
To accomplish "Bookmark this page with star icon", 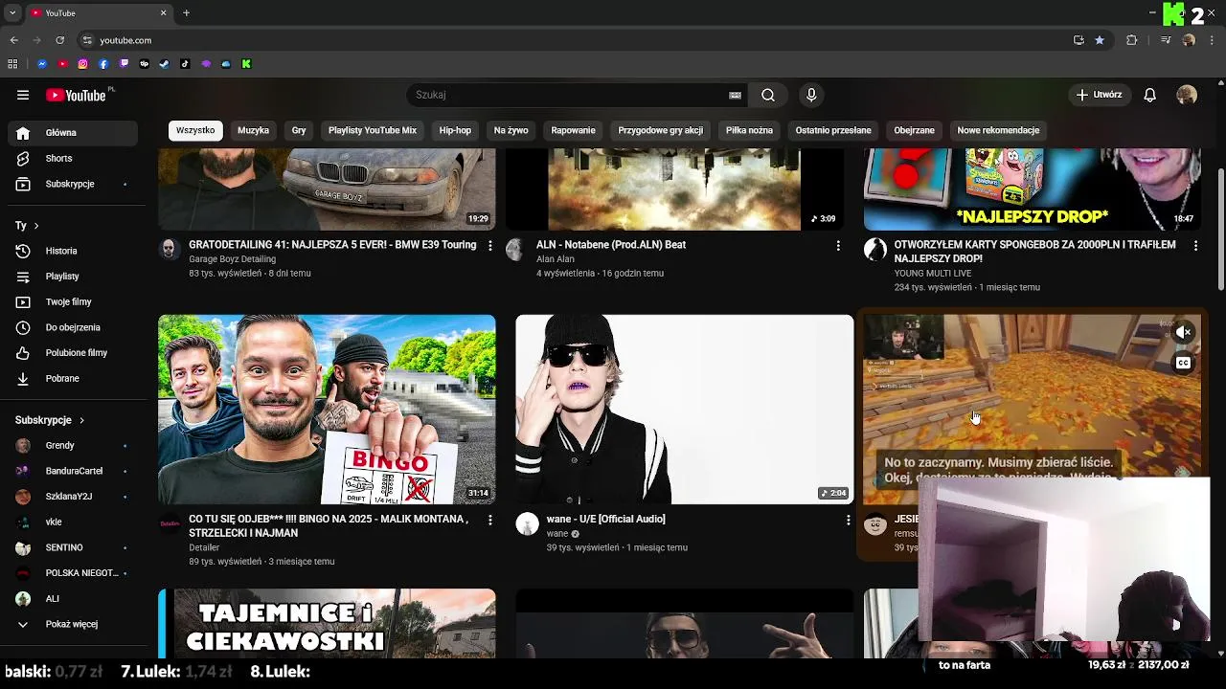I will coord(1100,40).
